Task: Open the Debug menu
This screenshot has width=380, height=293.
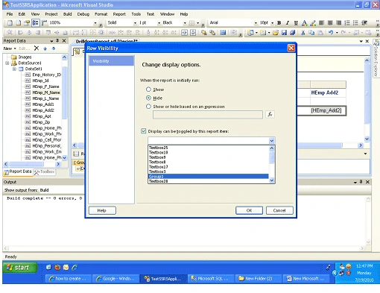Action: [83, 14]
